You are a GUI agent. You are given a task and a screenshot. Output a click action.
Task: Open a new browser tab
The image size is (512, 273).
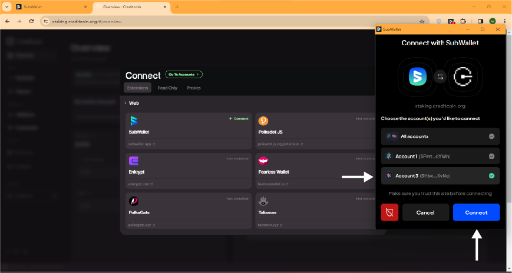pos(177,7)
